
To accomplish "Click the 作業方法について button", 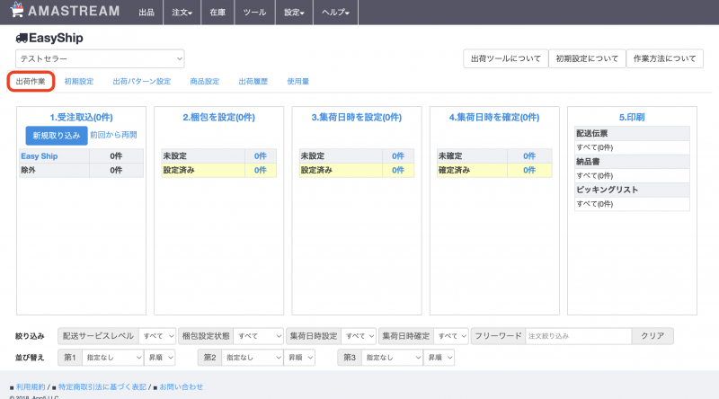I will (664, 58).
